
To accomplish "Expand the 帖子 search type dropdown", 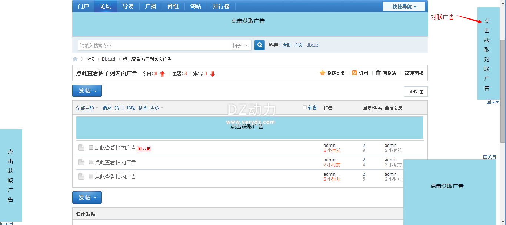I will pos(240,45).
